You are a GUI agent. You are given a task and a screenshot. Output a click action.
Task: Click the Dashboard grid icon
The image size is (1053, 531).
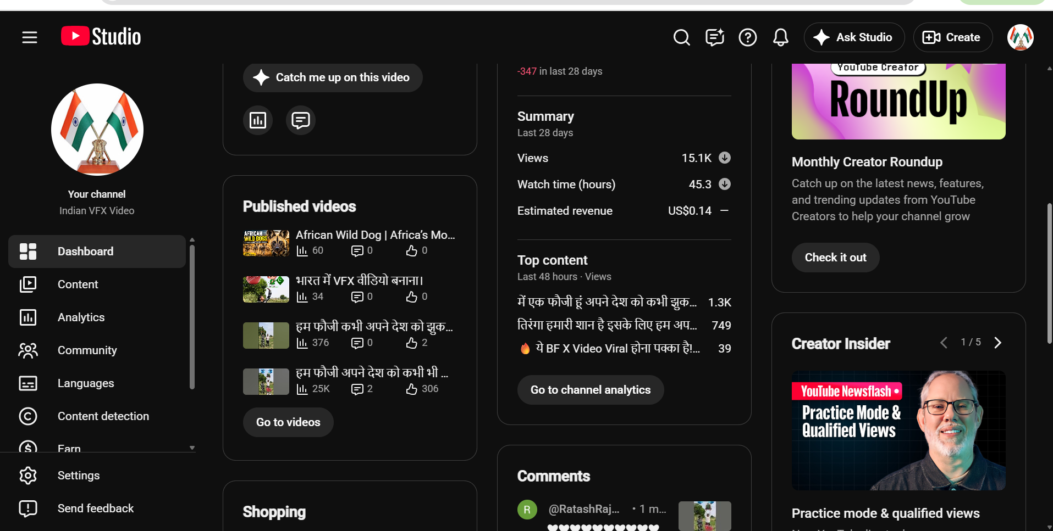[28, 251]
